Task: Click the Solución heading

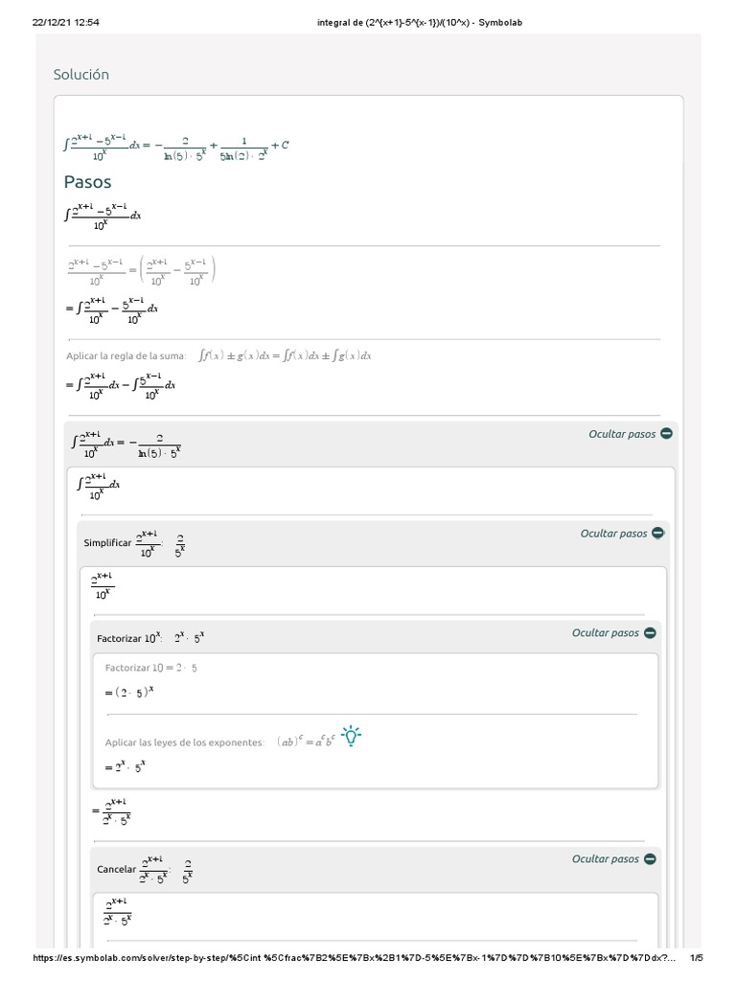Action: coord(81,75)
